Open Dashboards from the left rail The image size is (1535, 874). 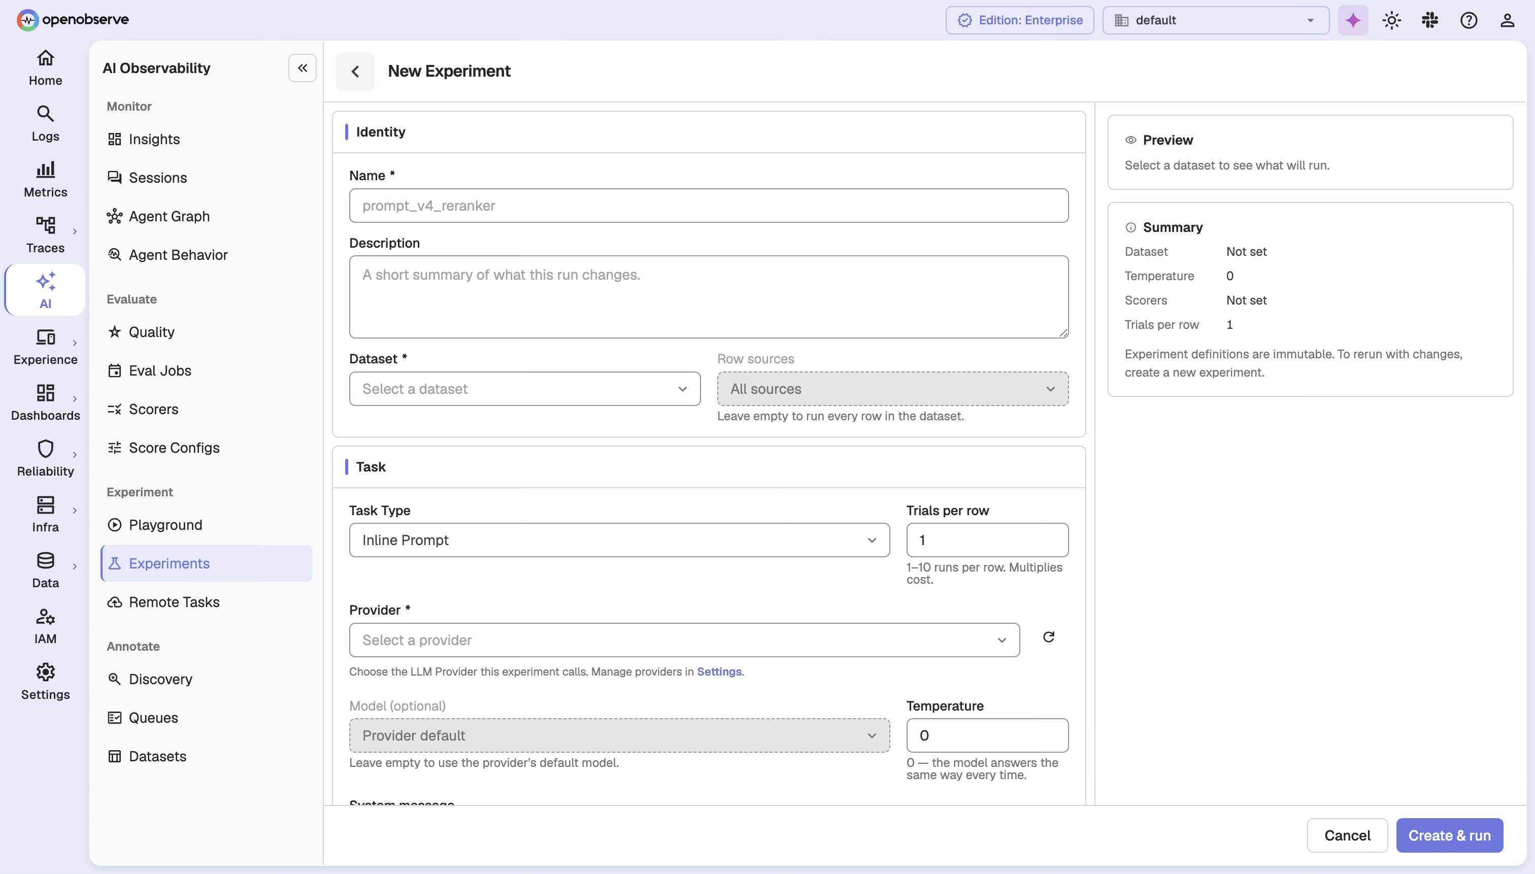[x=45, y=403]
